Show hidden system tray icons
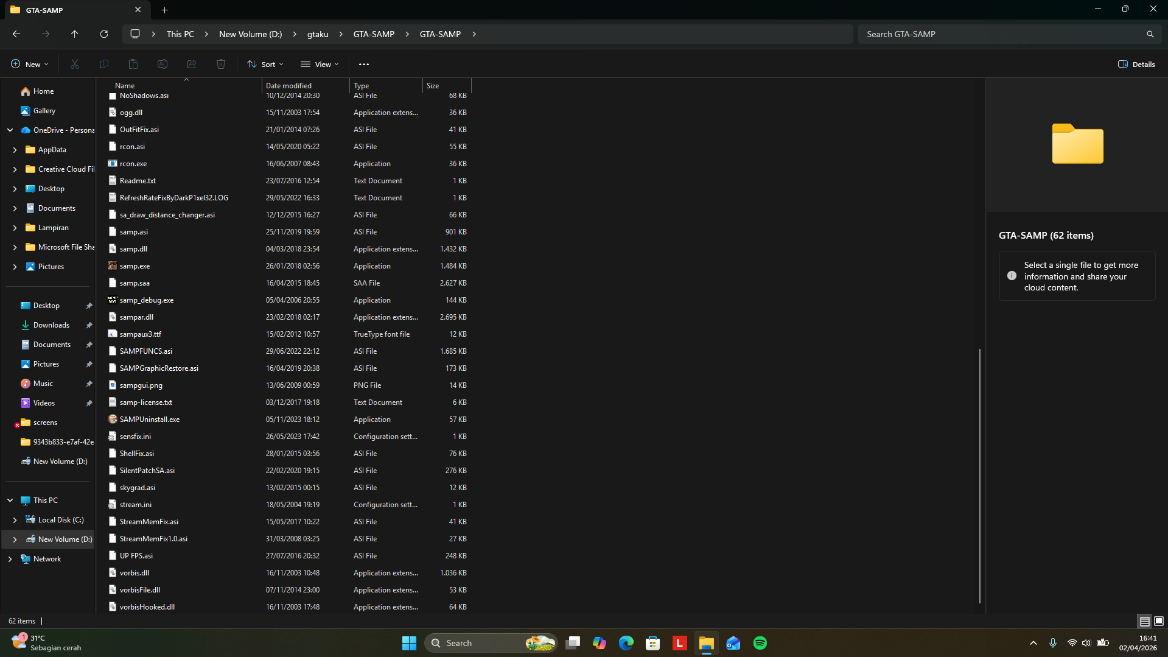Image resolution: width=1168 pixels, height=657 pixels. tap(1033, 643)
